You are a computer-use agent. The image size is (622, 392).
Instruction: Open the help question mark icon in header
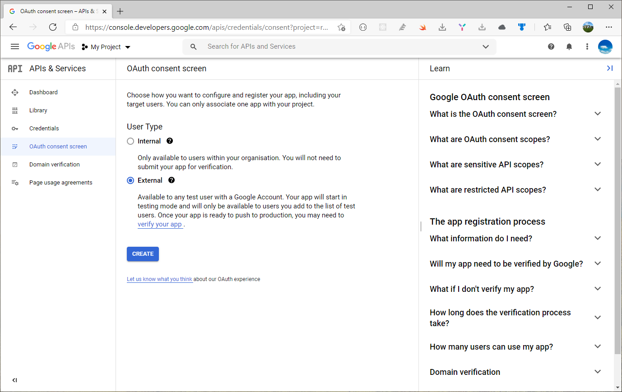tap(551, 46)
